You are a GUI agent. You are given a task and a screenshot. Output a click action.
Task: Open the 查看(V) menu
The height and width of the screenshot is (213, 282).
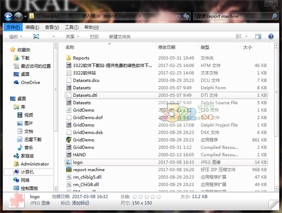pos(52,27)
